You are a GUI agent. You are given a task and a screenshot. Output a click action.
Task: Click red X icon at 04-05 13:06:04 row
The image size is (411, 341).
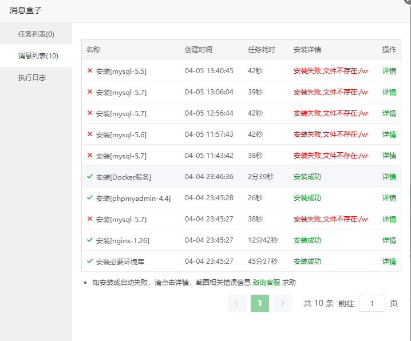click(90, 92)
